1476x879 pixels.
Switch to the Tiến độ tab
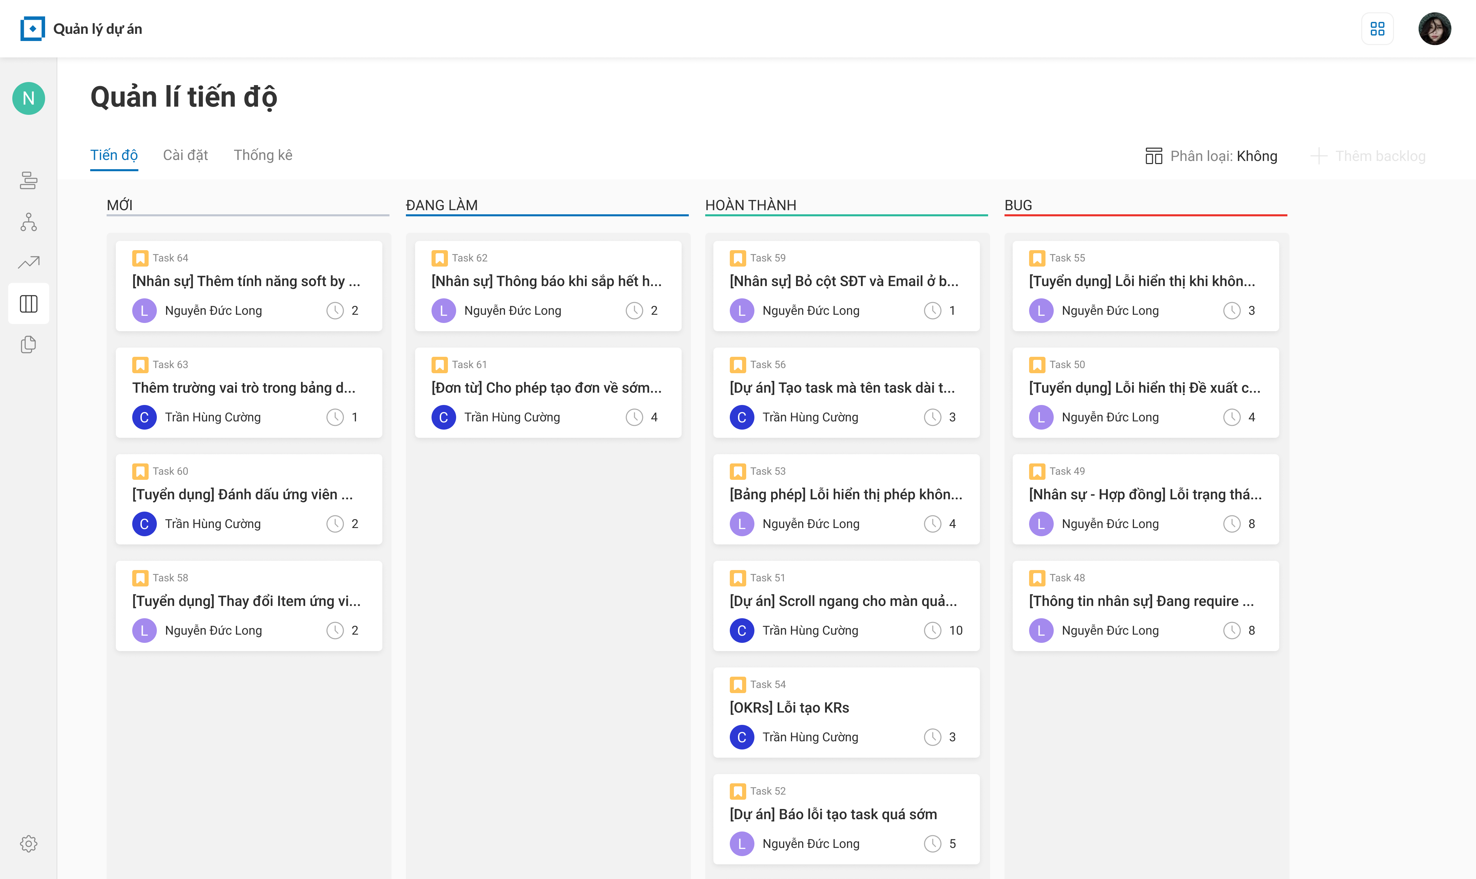114,155
